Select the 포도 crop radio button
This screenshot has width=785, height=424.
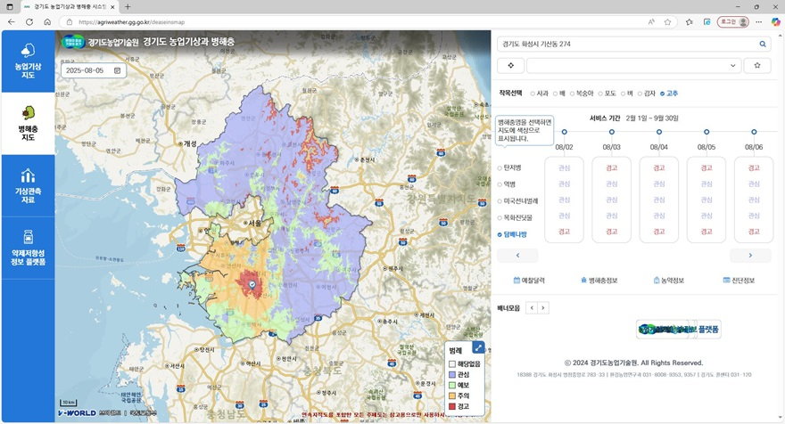(x=600, y=94)
